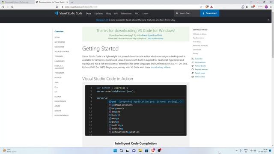The image size is (274, 154).
Task: Expand the AZURE sidebar section
Action: pos(57,106)
